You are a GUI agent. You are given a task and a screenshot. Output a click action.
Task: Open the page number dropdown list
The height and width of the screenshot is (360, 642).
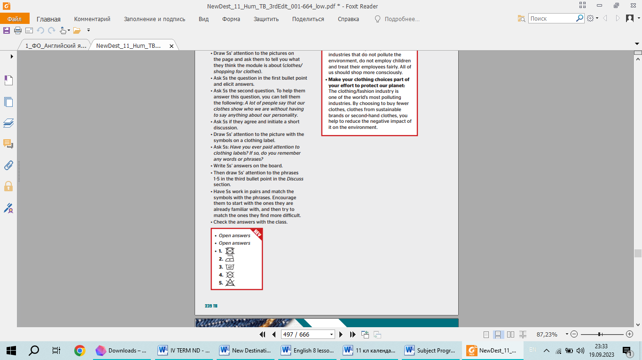[331, 335]
